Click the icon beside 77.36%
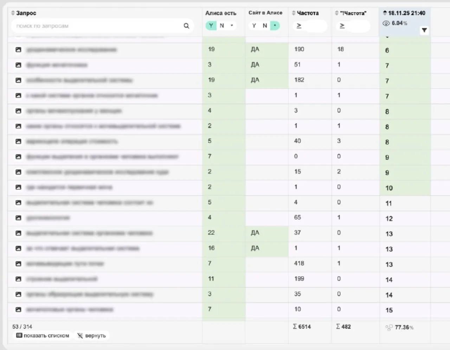 (389, 328)
